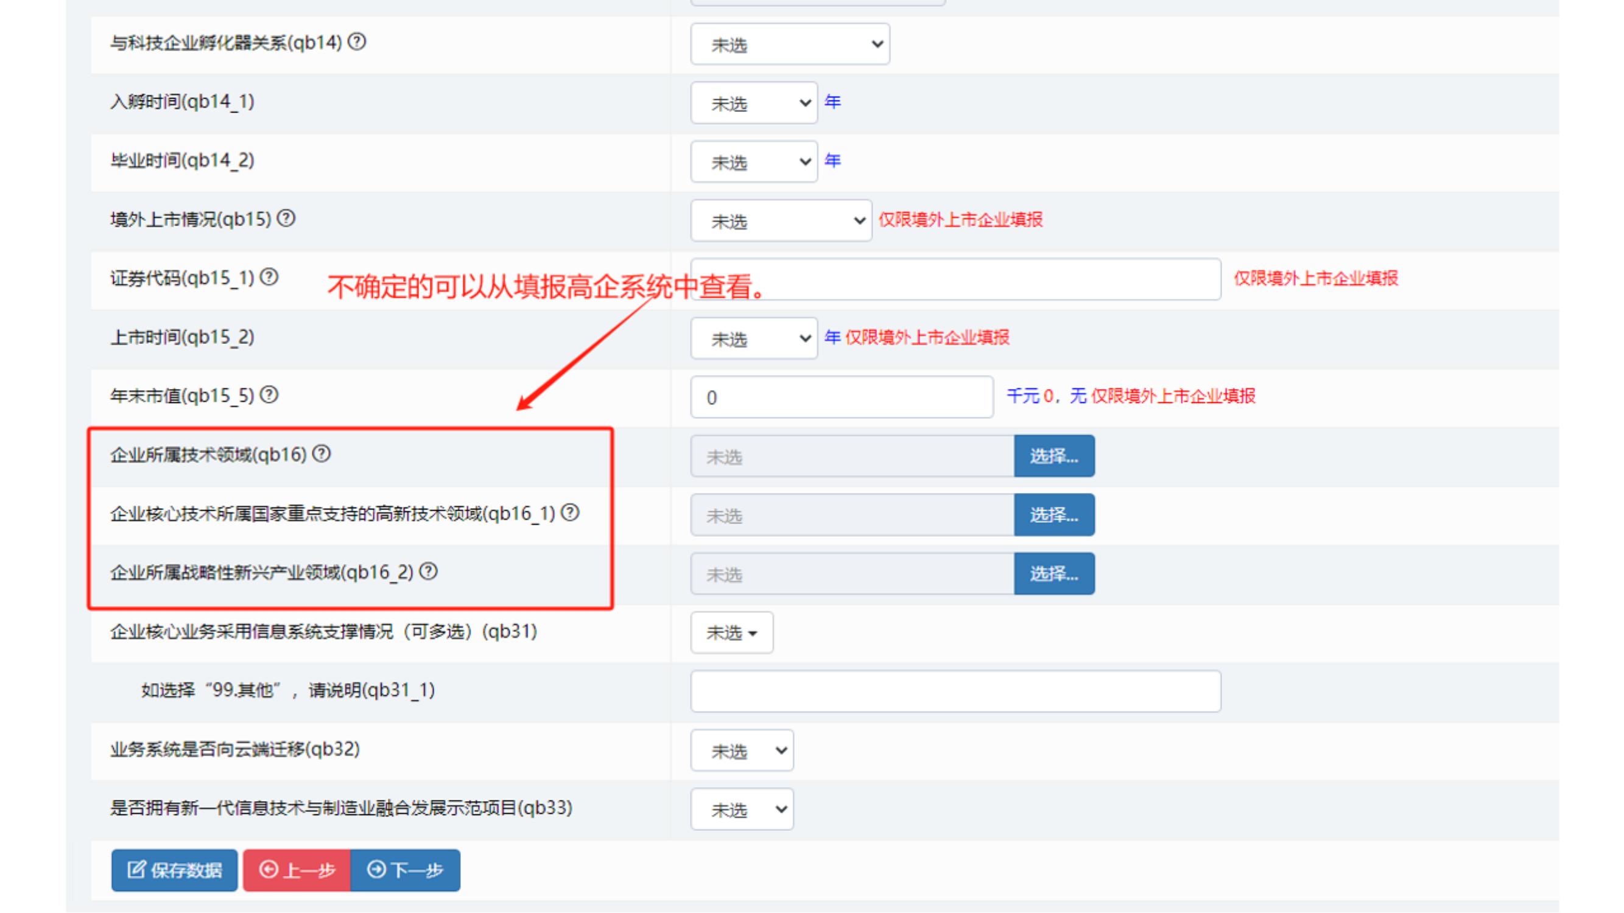Open 业务系统是否向云端迁移 dropdown

point(742,750)
